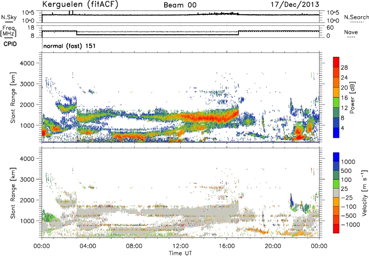The width and height of the screenshot is (369, 256).
Task: Click the 'Beam 00' label
Action: (180, 5)
